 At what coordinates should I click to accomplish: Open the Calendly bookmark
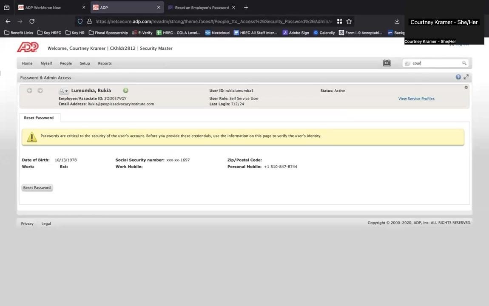[324, 33]
